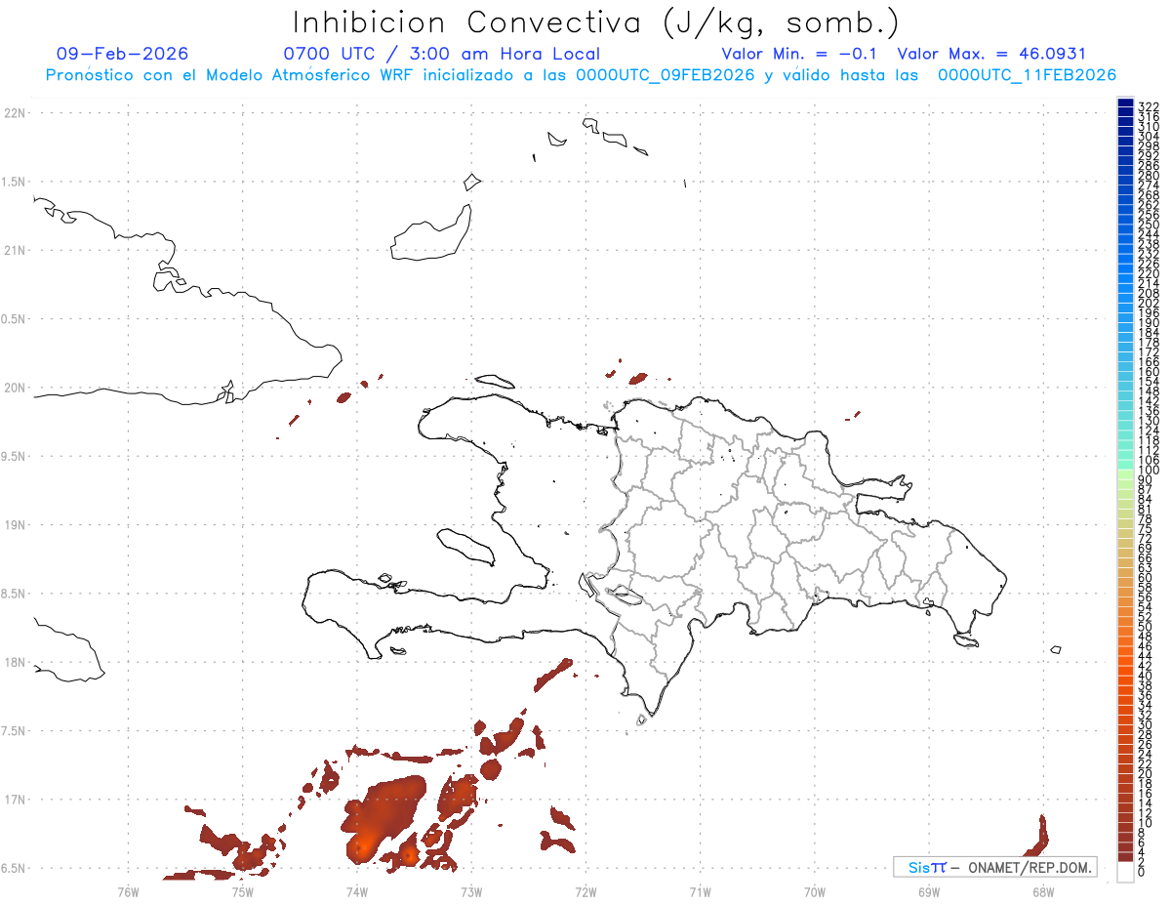
Task: Click the "76W" longitude label
Action: point(128,890)
